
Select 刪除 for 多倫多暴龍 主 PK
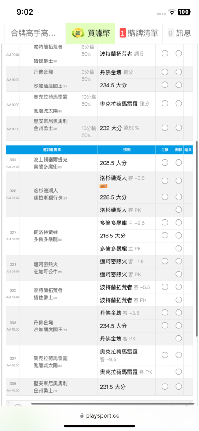(179, 249)
